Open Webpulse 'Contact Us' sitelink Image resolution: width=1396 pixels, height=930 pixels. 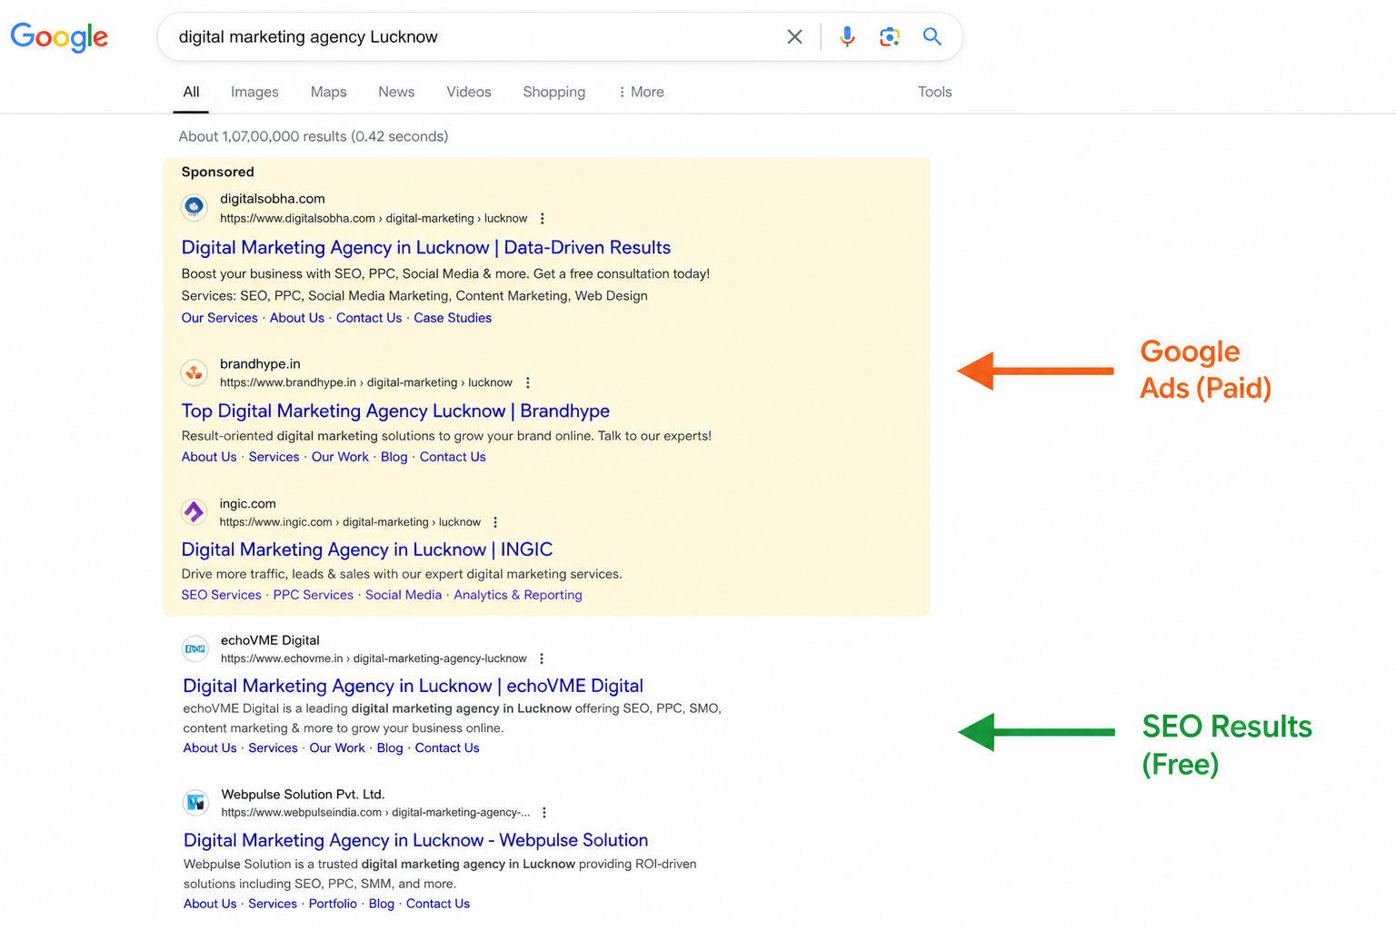pos(438,904)
